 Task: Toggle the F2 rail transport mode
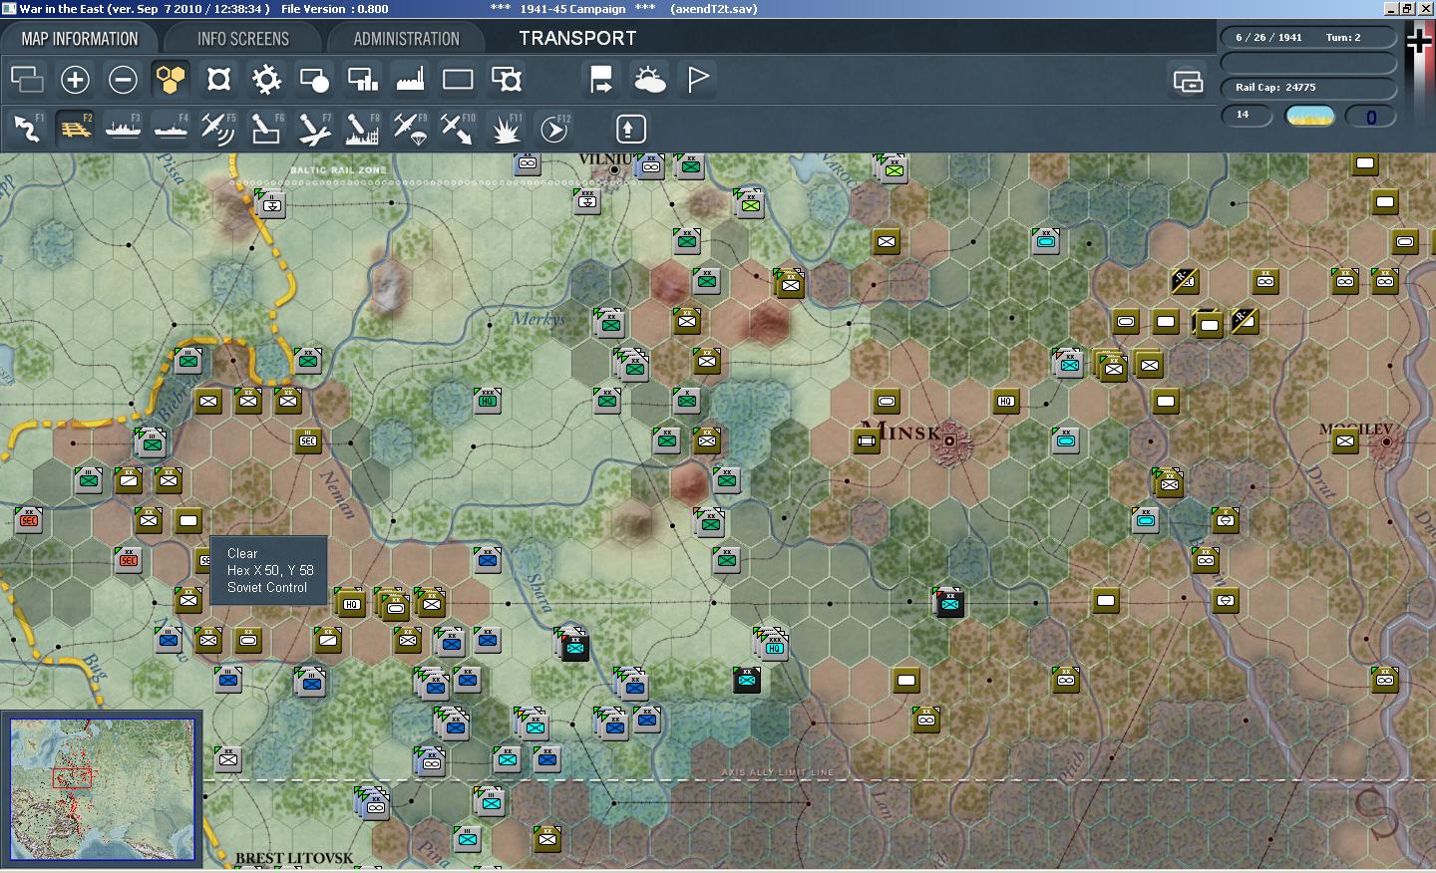tap(75, 129)
